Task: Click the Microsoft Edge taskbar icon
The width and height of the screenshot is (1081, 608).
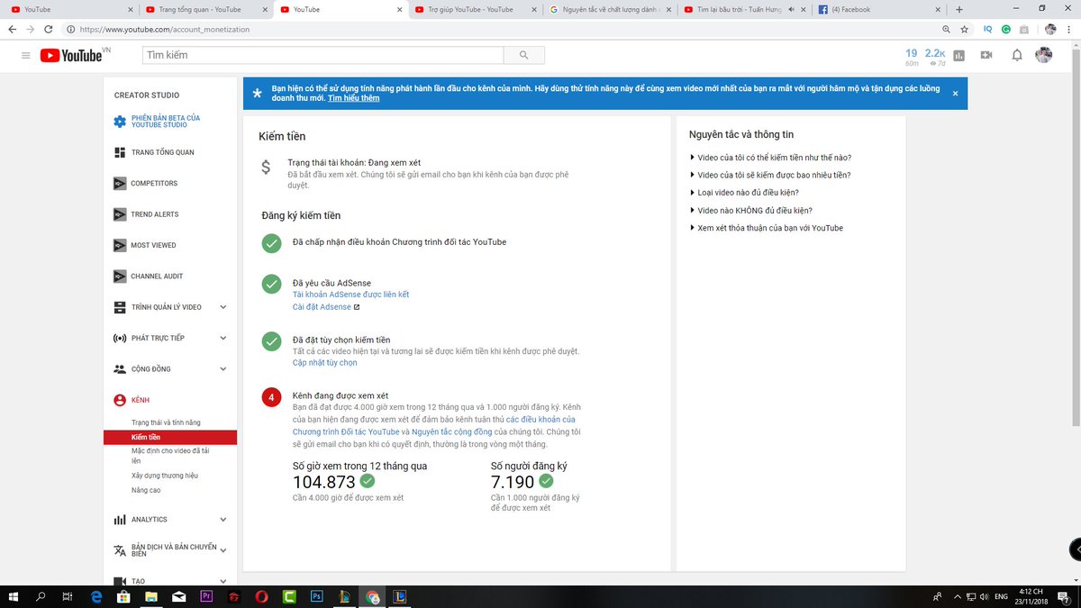Action: (95, 596)
